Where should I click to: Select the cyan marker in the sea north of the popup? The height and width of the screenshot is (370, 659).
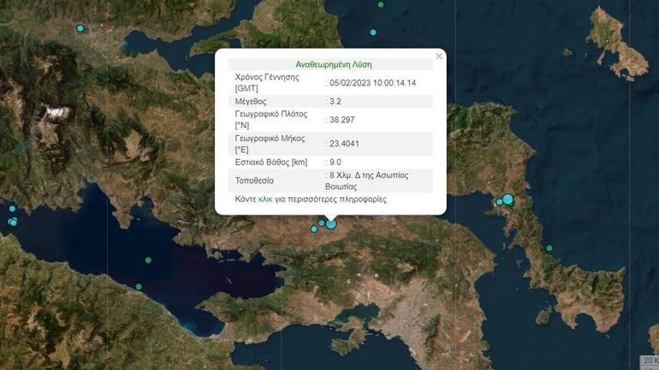pyautogui.click(x=373, y=32)
